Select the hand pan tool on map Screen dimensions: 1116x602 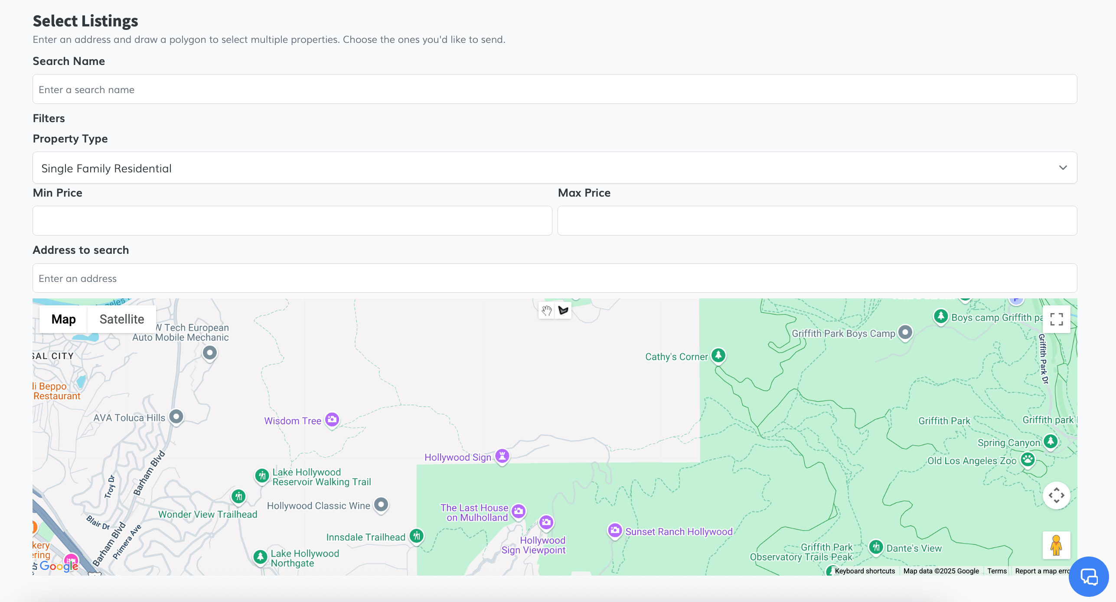(x=546, y=311)
